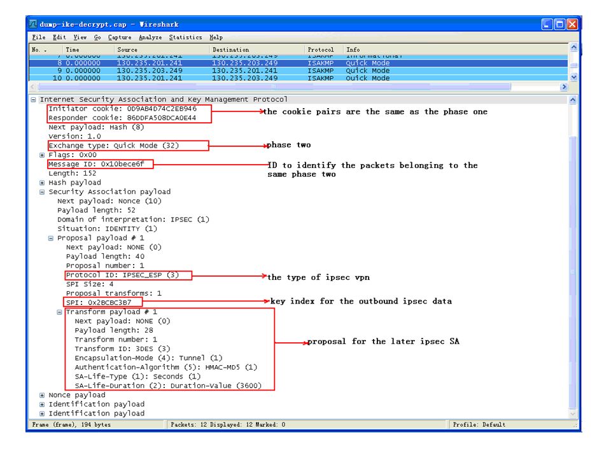
Task: Open the View menu
Action: (x=80, y=38)
